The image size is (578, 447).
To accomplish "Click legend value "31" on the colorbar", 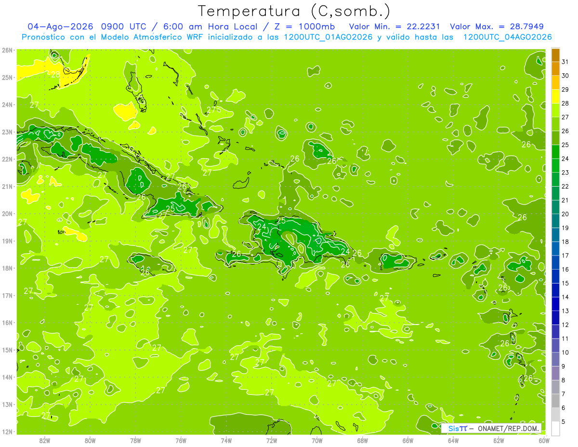I will [x=565, y=62].
